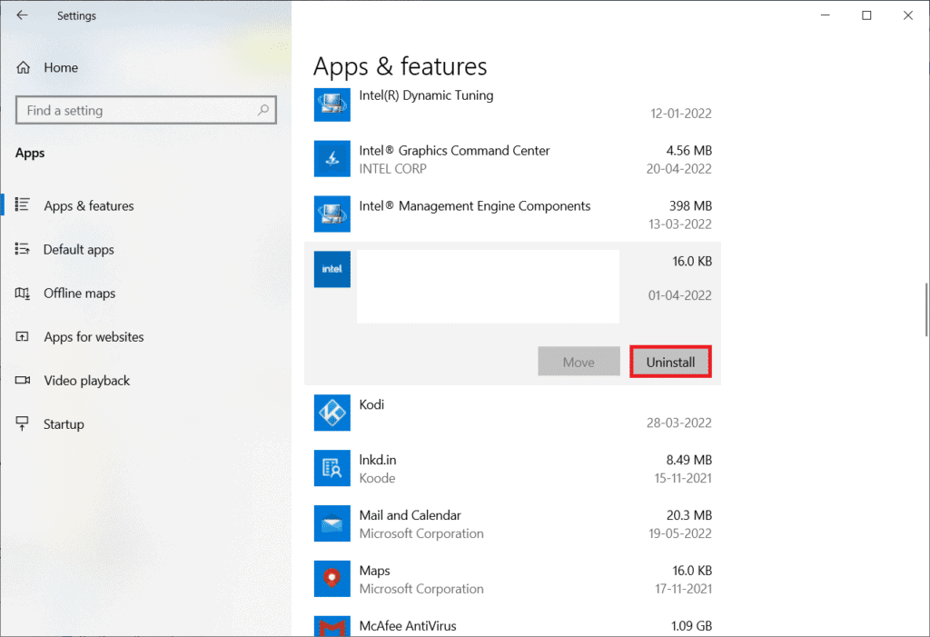
Task: Click the Maps app icon
Action: (x=332, y=578)
